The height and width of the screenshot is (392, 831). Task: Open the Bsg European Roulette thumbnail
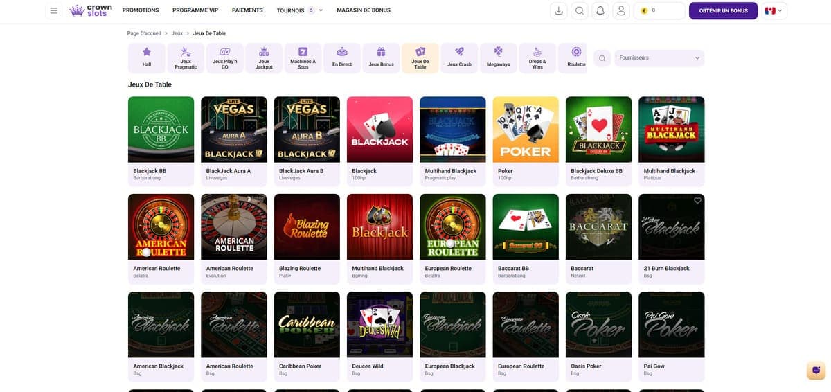tap(526, 324)
